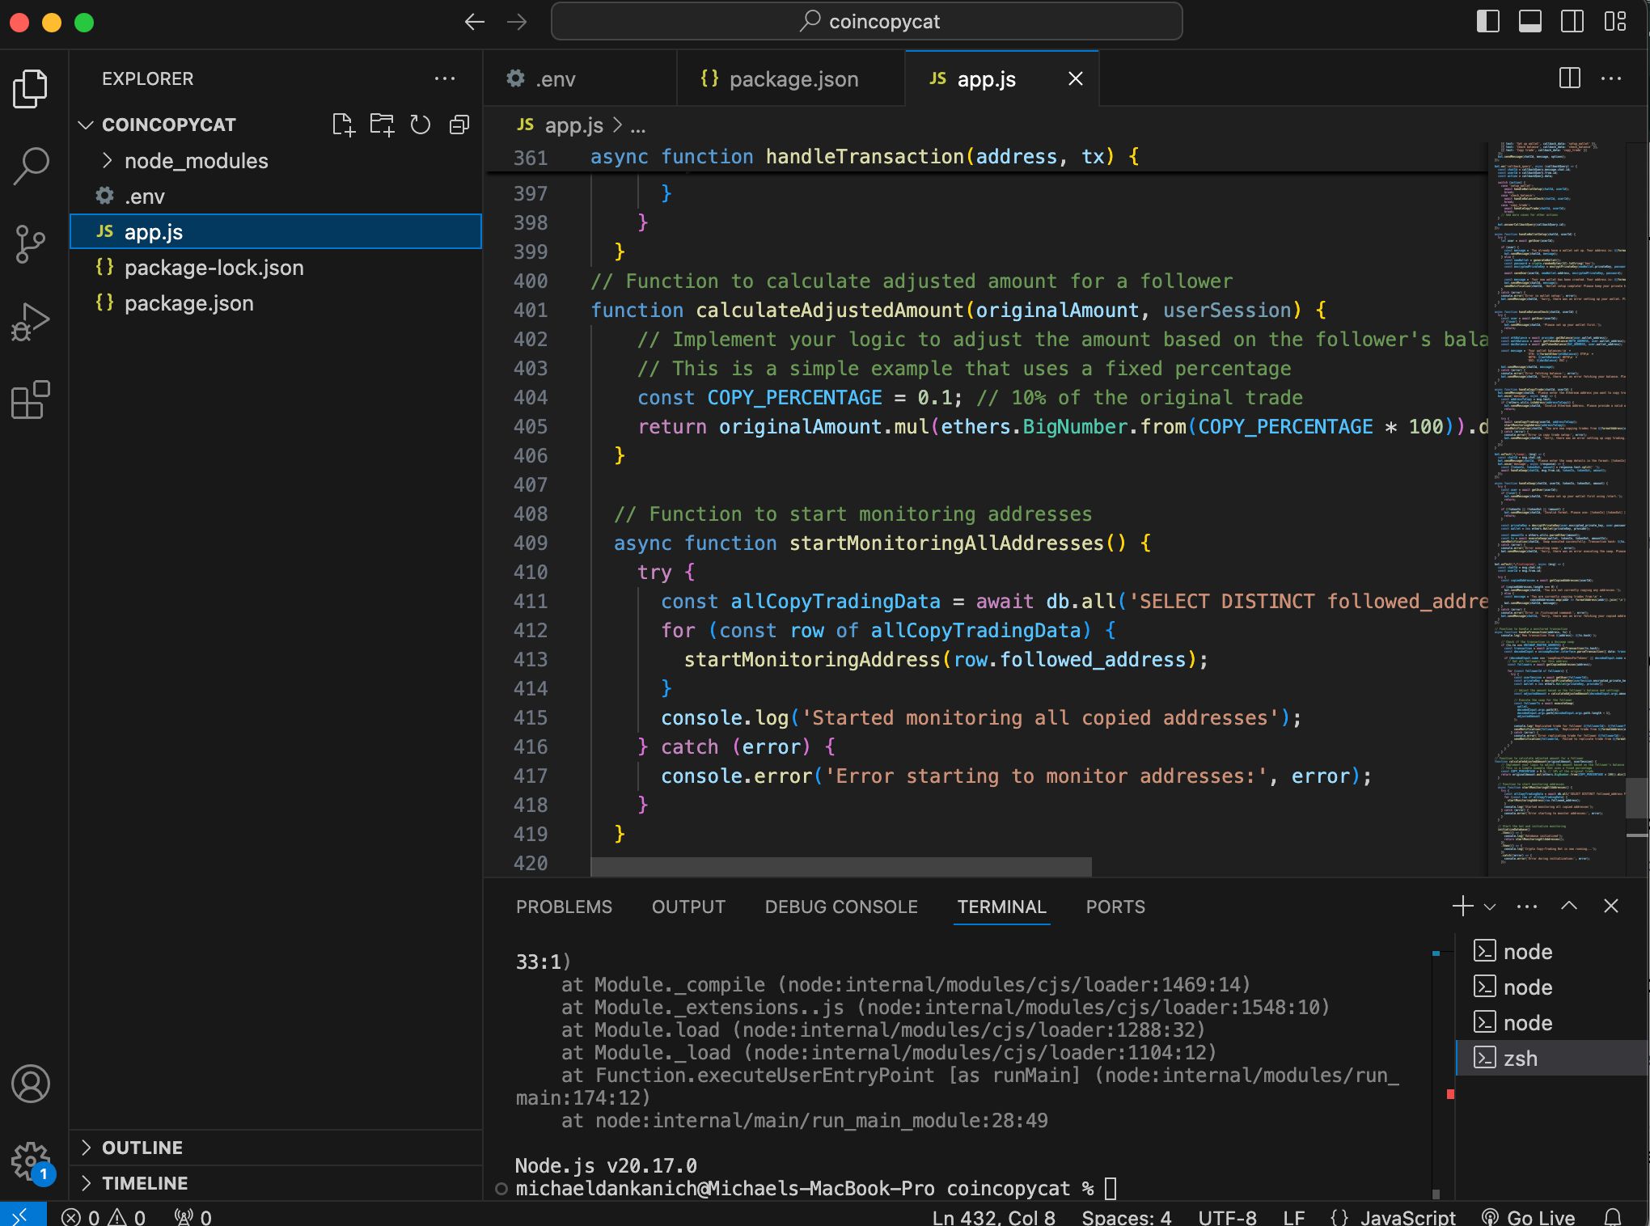Click the editor horizontal scrollbar

click(841, 867)
